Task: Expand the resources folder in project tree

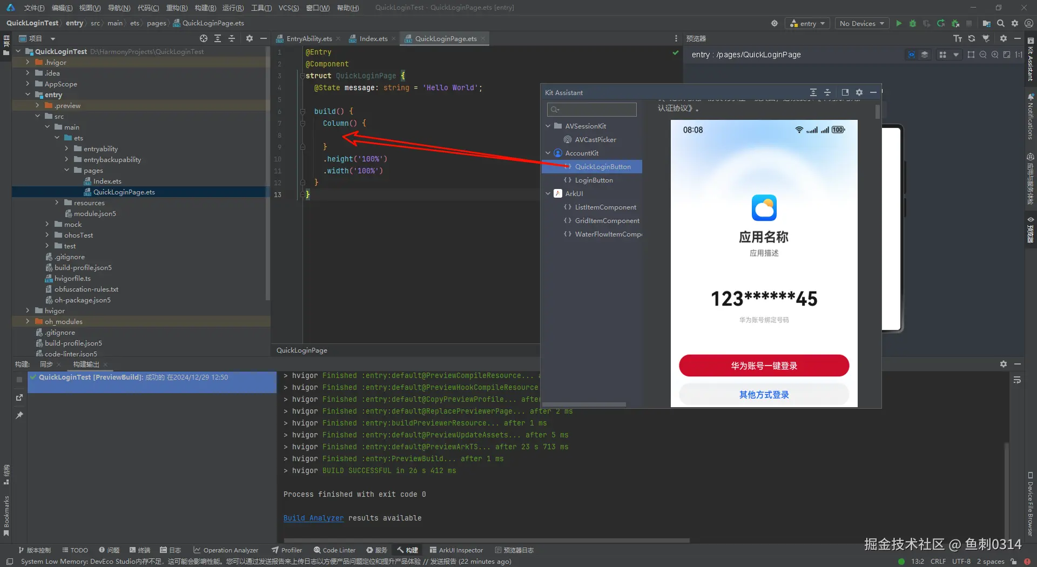Action: click(x=57, y=202)
